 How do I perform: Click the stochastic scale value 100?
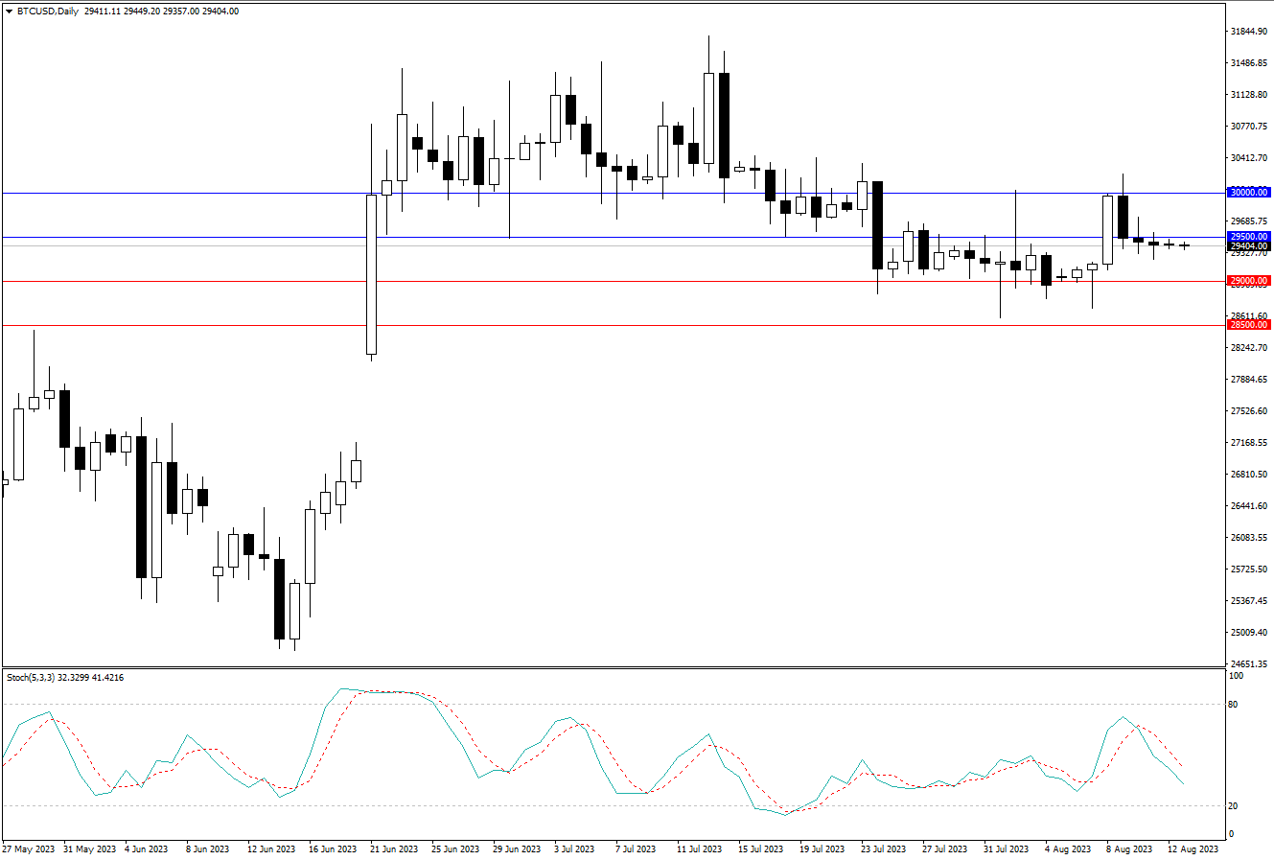click(x=1237, y=676)
